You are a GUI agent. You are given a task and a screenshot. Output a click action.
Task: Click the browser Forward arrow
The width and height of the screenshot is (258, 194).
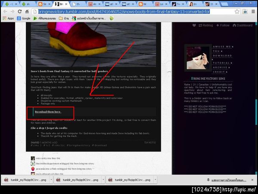click(12, 11)
